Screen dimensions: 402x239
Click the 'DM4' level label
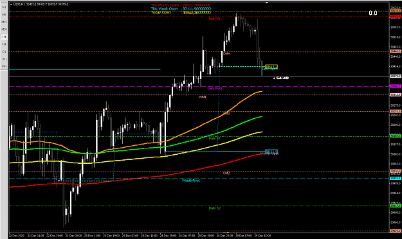tap(226, 53)
